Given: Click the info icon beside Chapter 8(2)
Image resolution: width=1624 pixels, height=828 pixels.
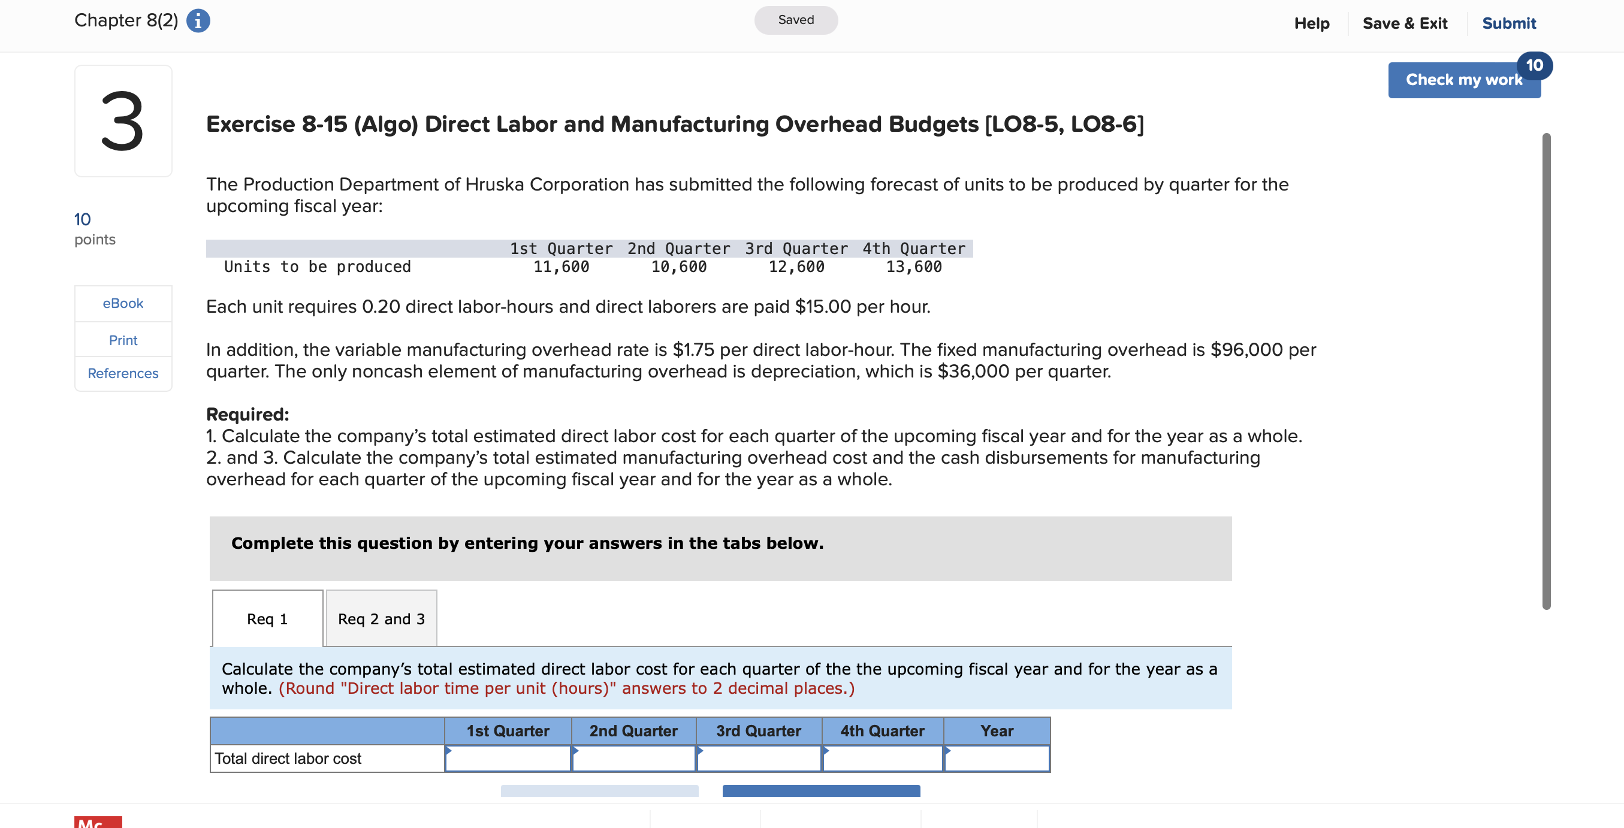Looking at the screenshot, I should point(197,20).
